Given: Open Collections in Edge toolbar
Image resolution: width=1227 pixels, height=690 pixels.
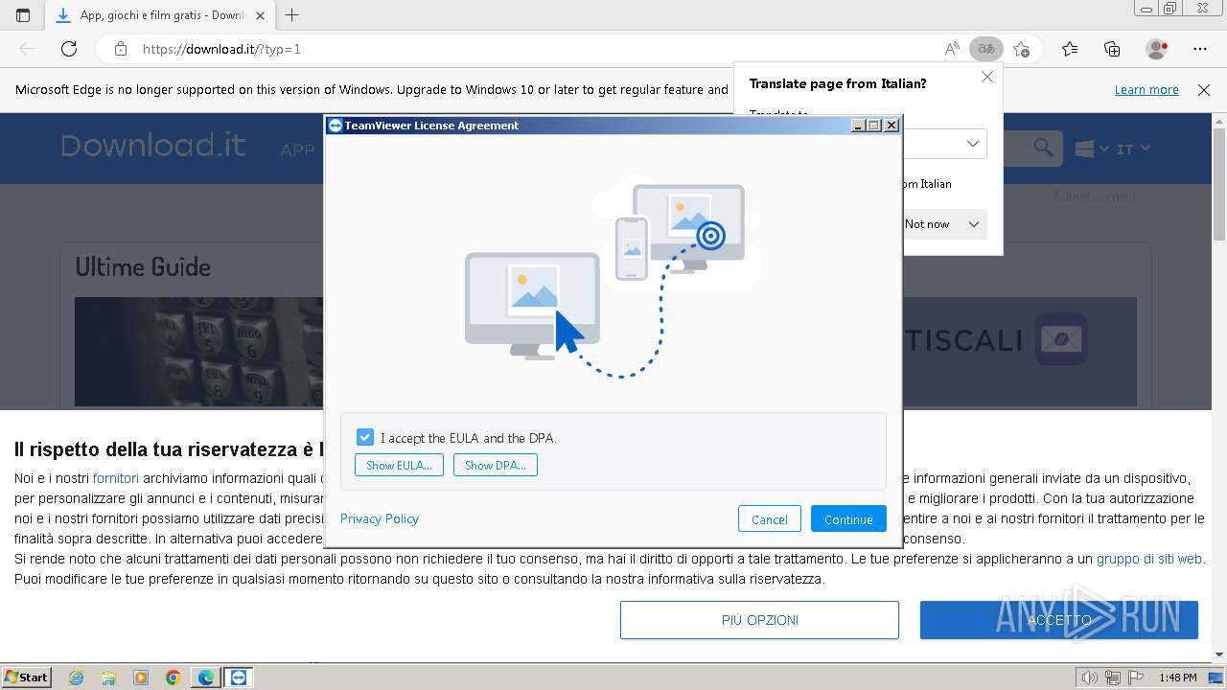Looking at the screenshot, I should pos(1112,49).
